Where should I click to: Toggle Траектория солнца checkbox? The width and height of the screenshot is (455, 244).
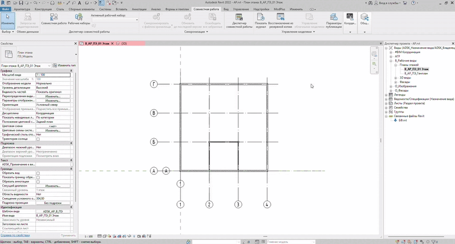point(38,139)
